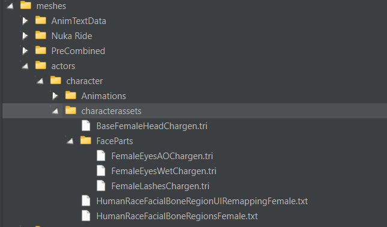Collapse the FaceParts folder arrow
Screen dimensions: 387x227
[70, 141]
